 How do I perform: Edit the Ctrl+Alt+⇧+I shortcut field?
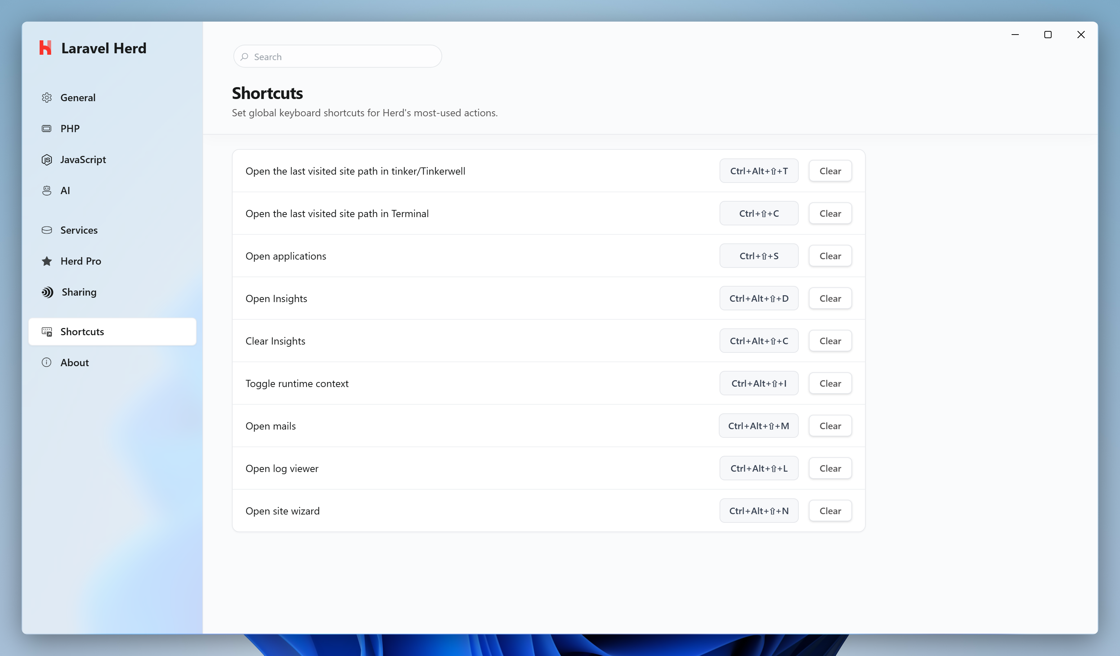point(759,383)
